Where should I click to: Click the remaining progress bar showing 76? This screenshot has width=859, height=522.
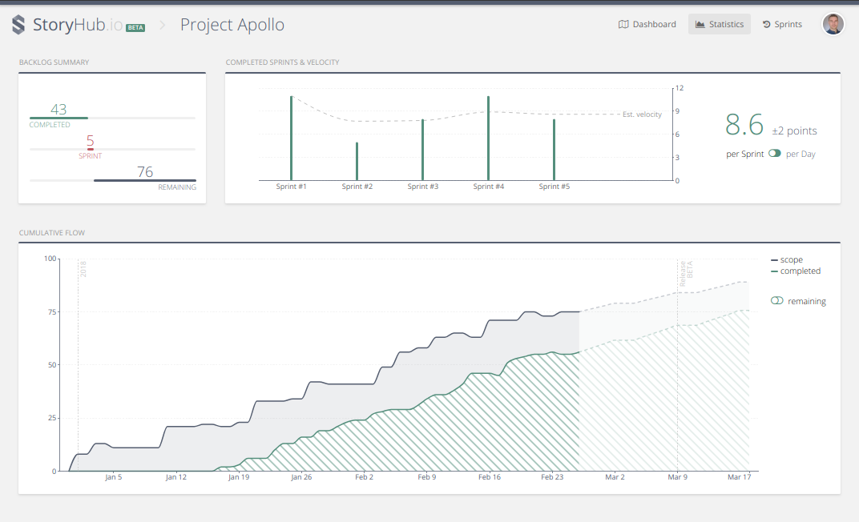[144, 180]
